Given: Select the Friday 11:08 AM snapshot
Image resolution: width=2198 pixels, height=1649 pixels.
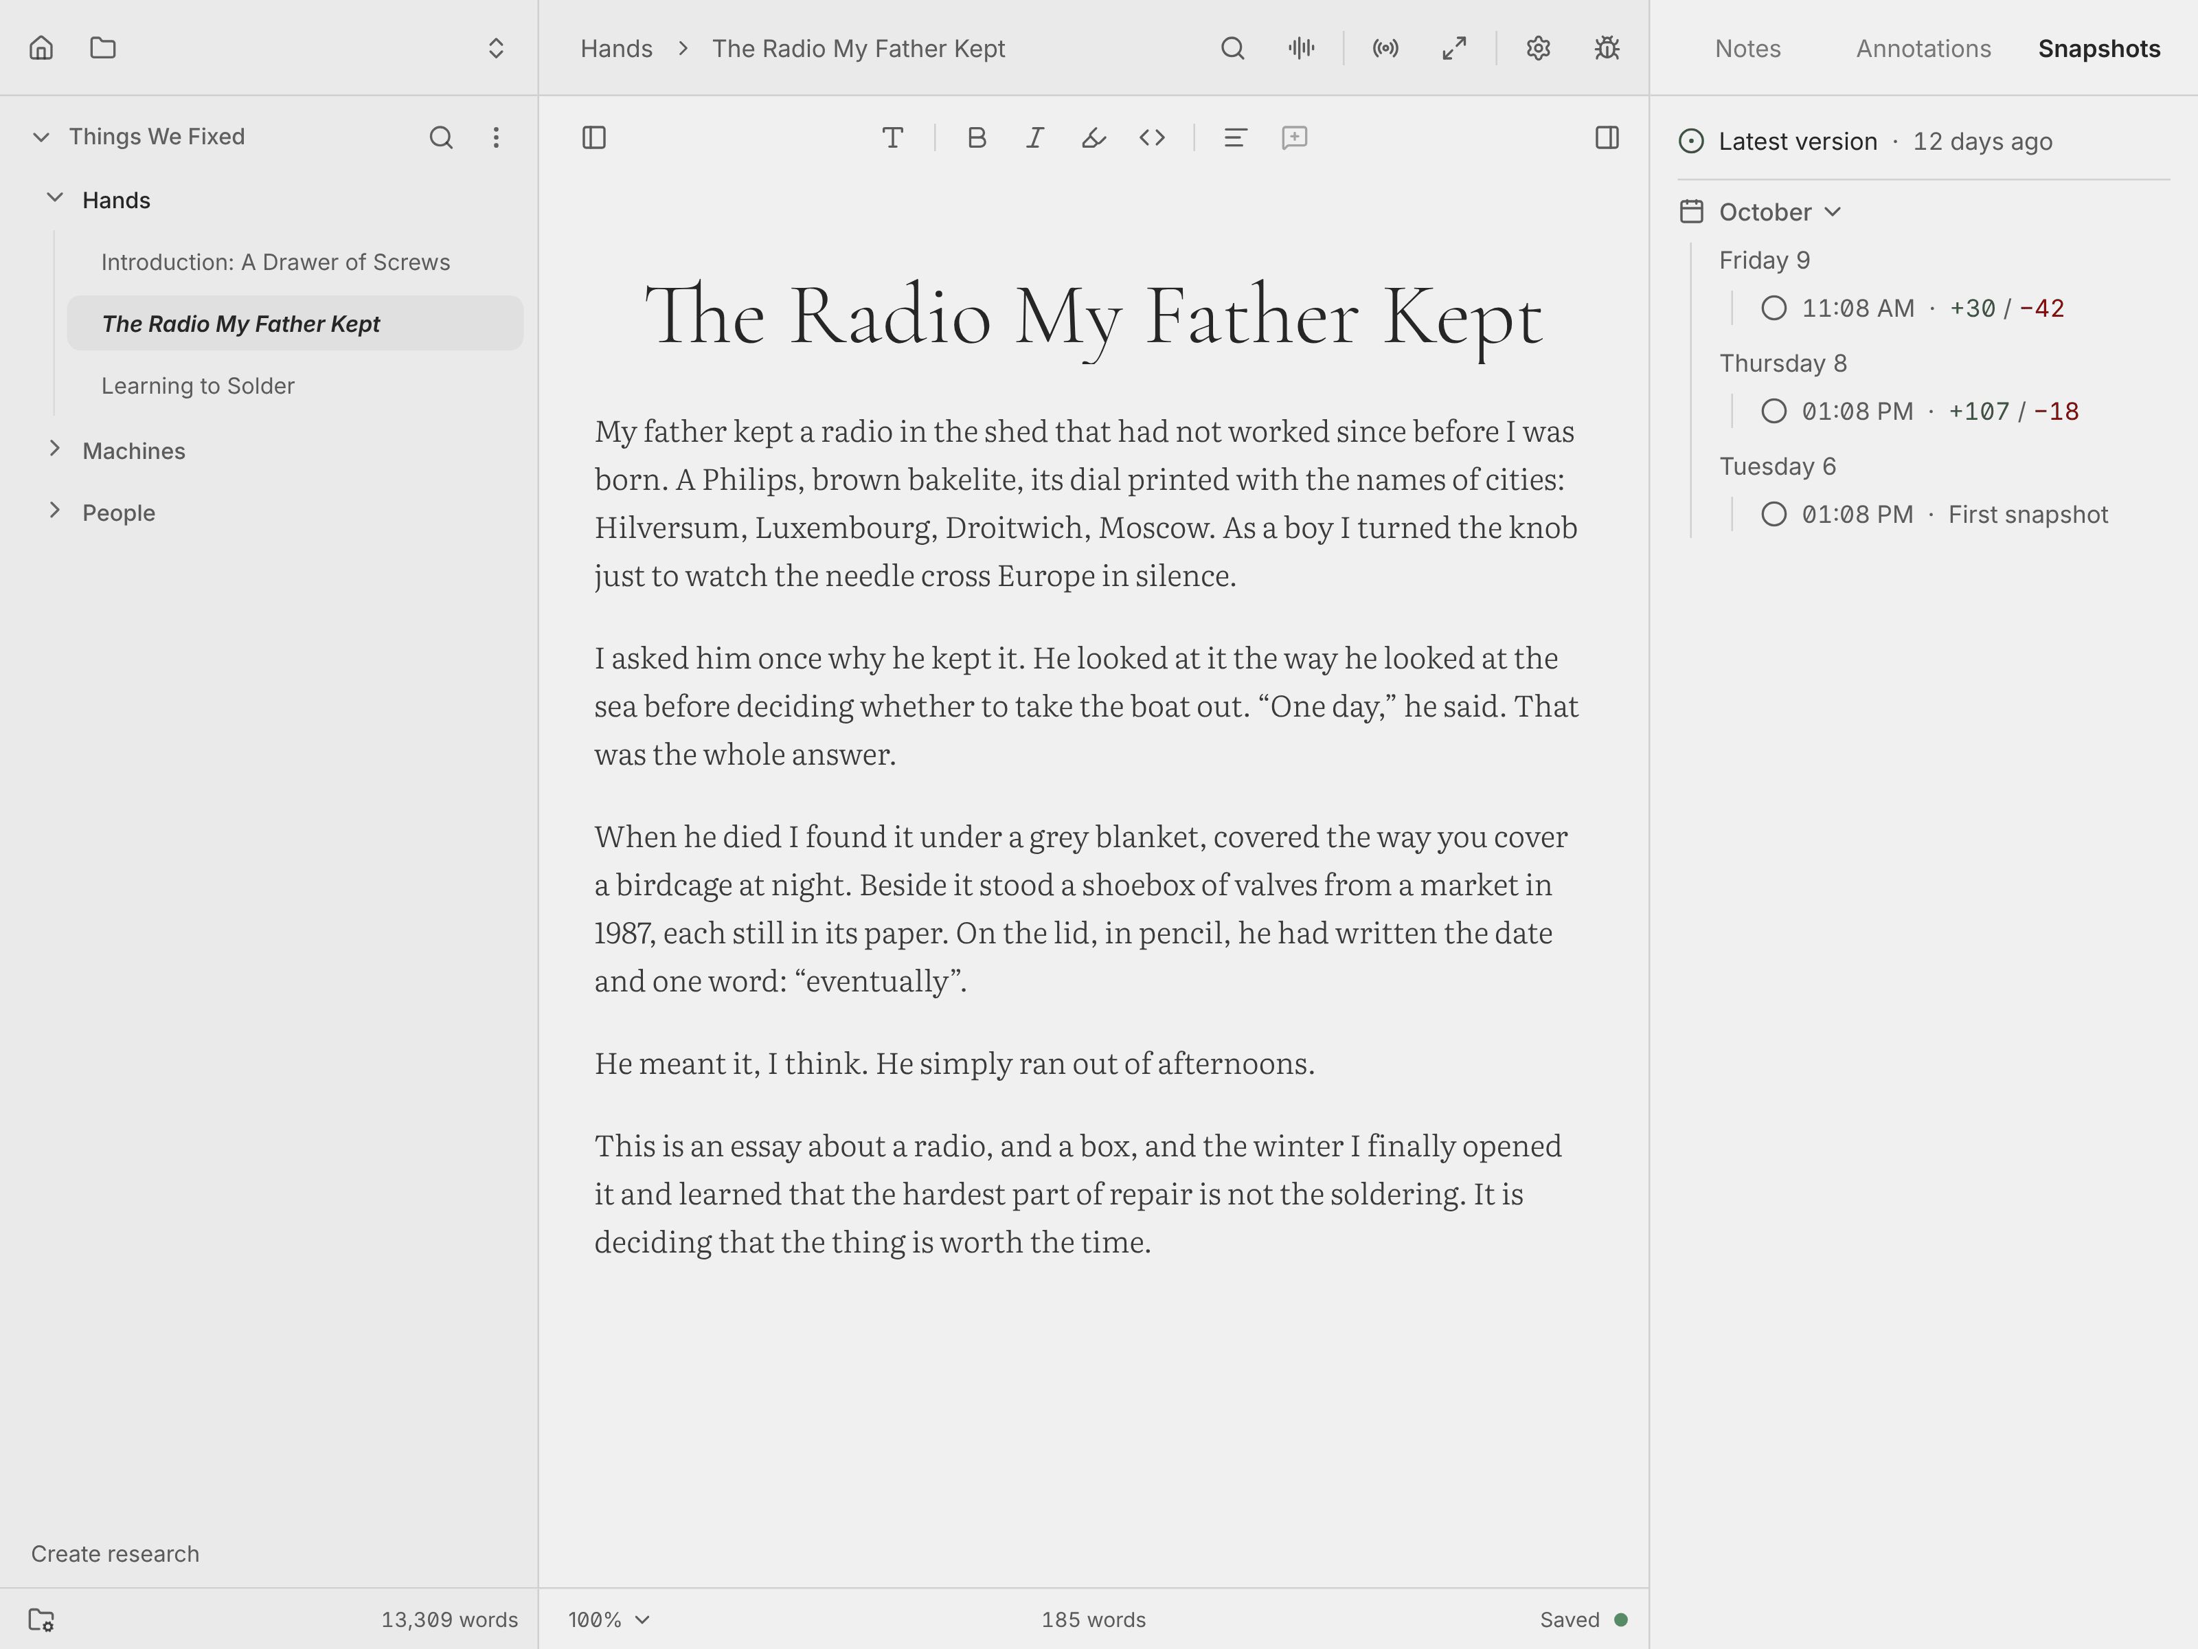Looking at the screenshot, I should [1912, 308].
